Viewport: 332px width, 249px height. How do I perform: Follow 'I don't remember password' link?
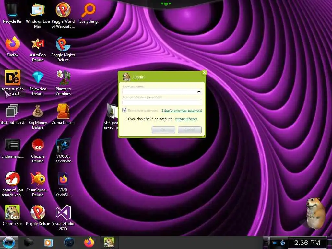coord(182,110)
